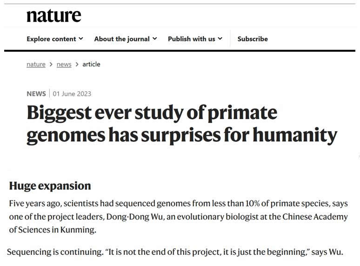Click the Nature logo
360x266 pixels.
[53, 15]
